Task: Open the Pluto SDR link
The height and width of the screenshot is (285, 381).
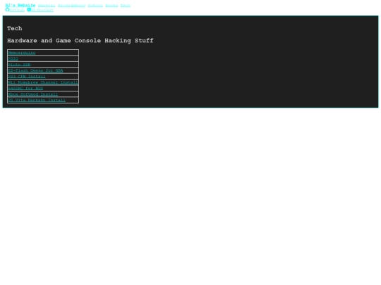Action: [x=20, y=65]
